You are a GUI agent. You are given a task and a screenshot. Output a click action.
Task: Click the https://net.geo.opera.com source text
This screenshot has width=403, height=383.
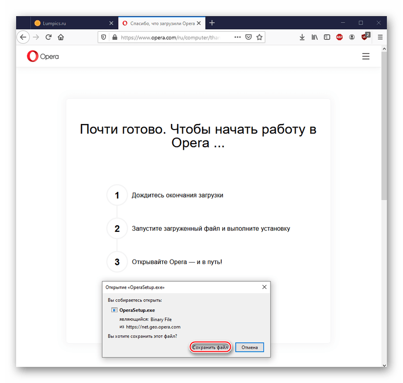(x=153, y=327)
